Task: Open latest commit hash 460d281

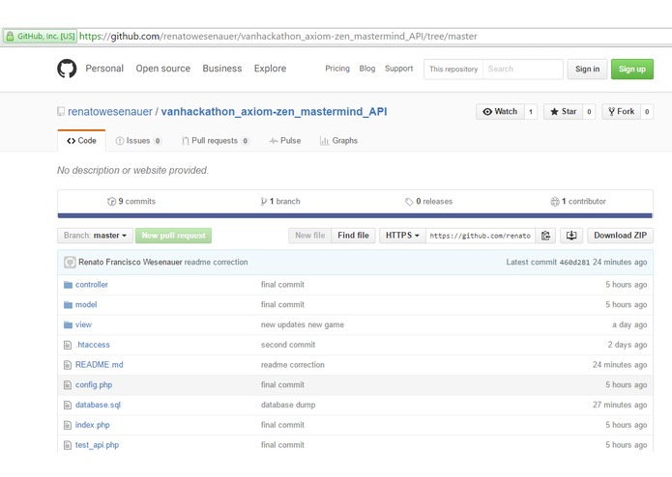Action: click(574, 263)
